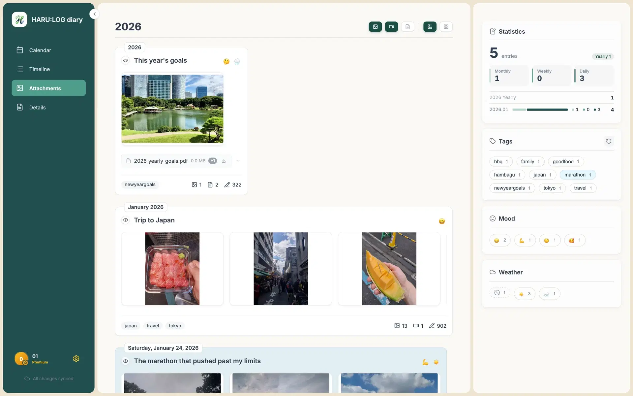Click the japan tag on Trip entry
Screen dimensions: 633x396
coord(131,326)
